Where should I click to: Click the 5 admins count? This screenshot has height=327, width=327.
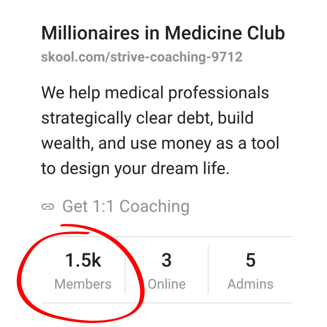[x=250, y=260]
